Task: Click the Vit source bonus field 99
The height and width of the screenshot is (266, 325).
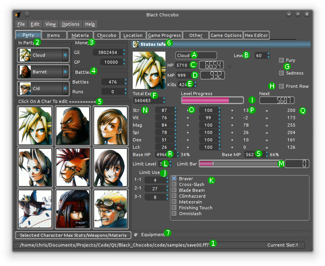Action: pos(210,118)
